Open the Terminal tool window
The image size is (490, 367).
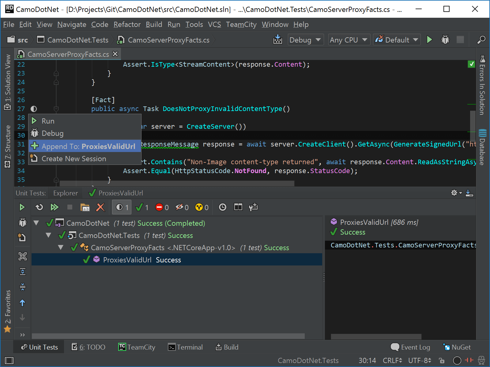(186, 347)
